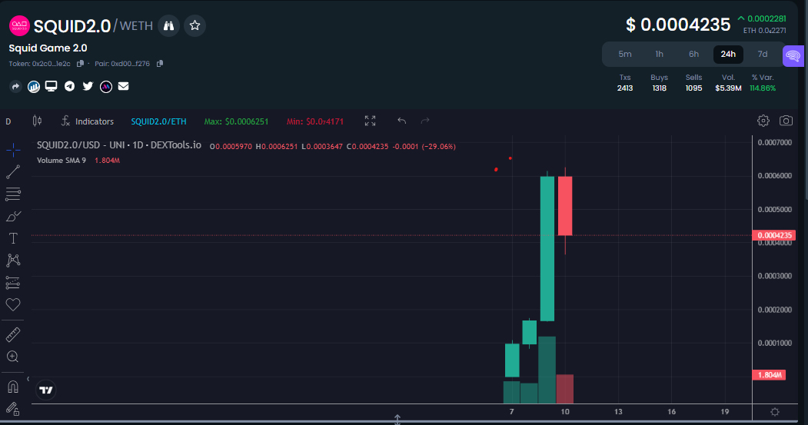
Task: Click the SQUID2.0 pink token logo
Action: (x=19, y=26)
